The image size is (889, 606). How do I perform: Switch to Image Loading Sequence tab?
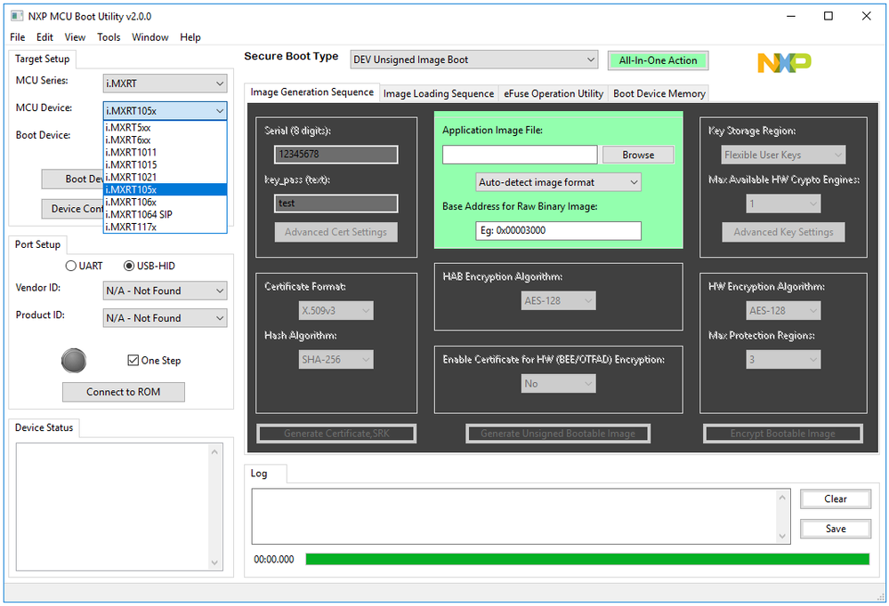(x=439, y=93)
